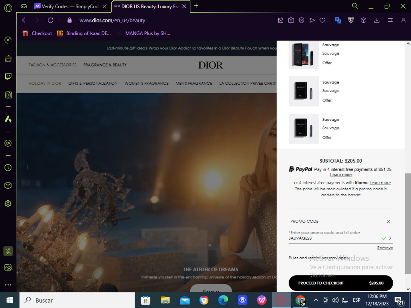Open the green square sidebar icon
The image size is (411, 308).
point(8,251)
